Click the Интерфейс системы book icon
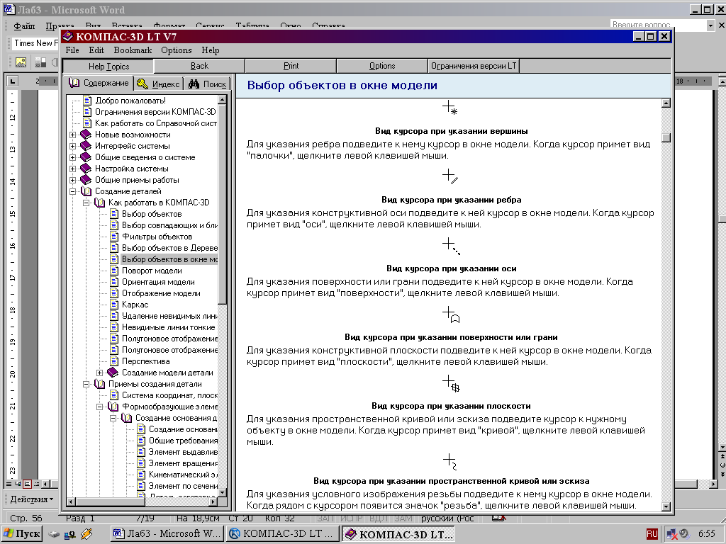The image size is (726, 544). click(86, 146)
